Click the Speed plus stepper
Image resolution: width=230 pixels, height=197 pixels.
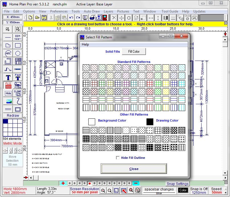point(225,192)
